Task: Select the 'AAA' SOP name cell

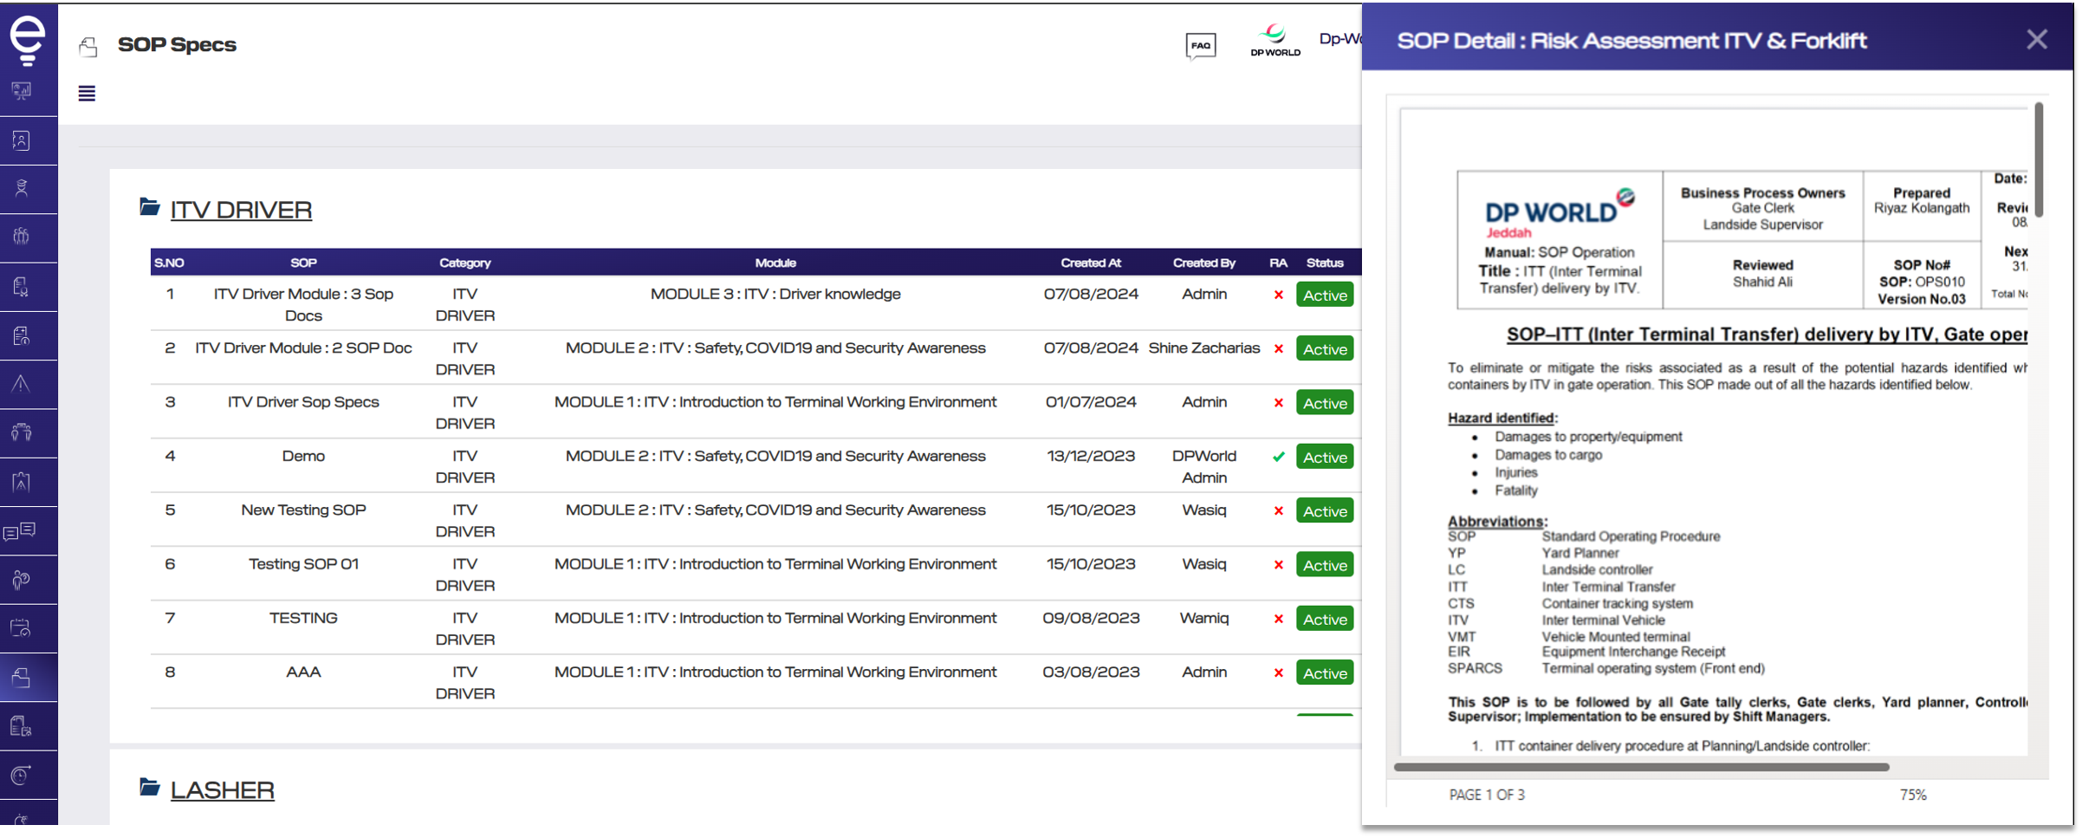Action: click(303, 672)
